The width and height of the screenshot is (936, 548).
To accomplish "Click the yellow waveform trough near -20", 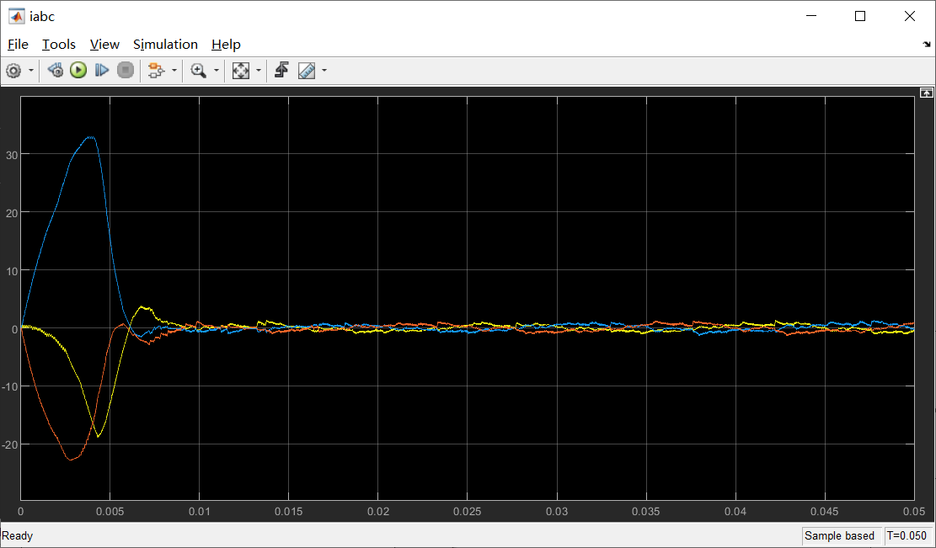I will pyautogui.click(x=99, y=436).
